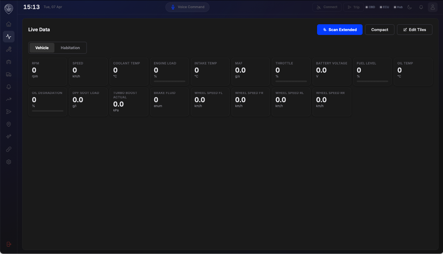
Task: Click the ECU status indicator
Action: pos(384,7)
